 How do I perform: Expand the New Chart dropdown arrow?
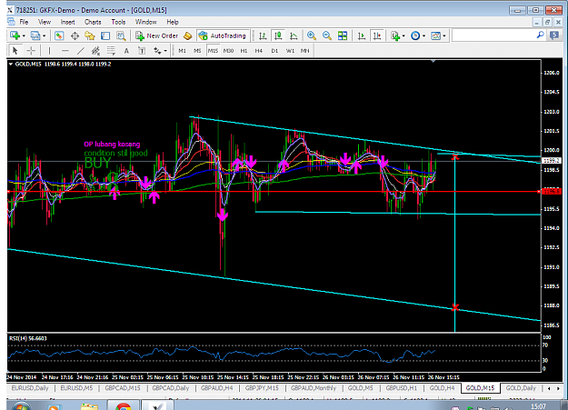tap(24, 35)
